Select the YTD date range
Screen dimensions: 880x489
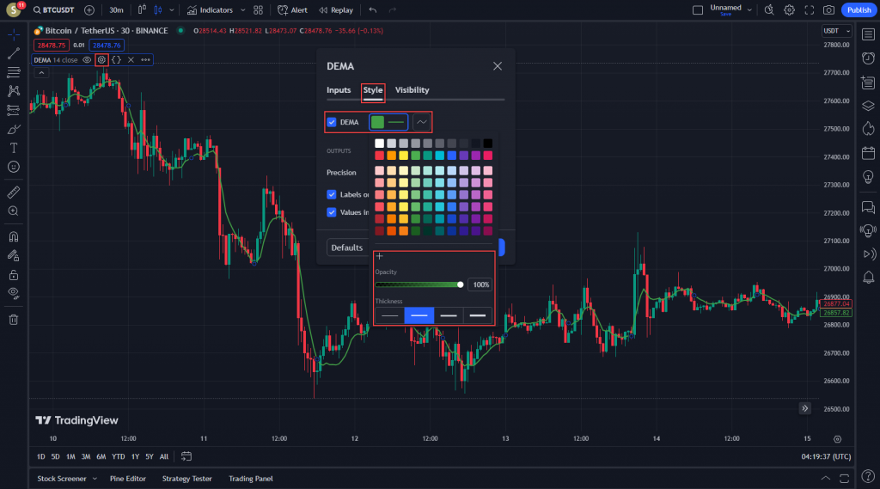tap(118, 456)
